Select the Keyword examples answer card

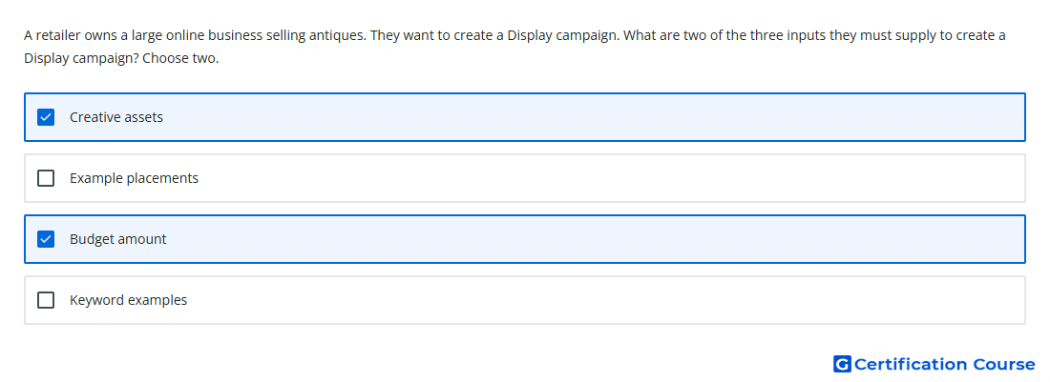pos(525,300)
